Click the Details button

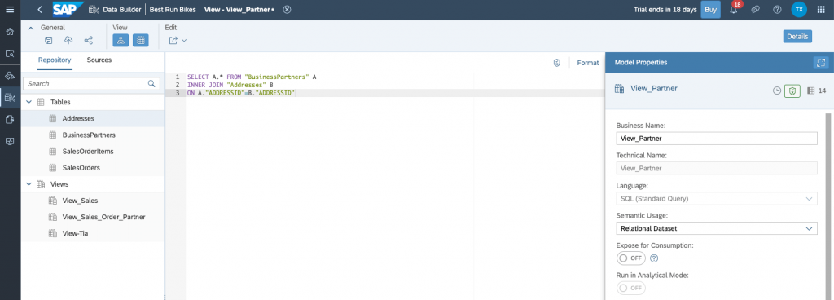tap(797, 36)
